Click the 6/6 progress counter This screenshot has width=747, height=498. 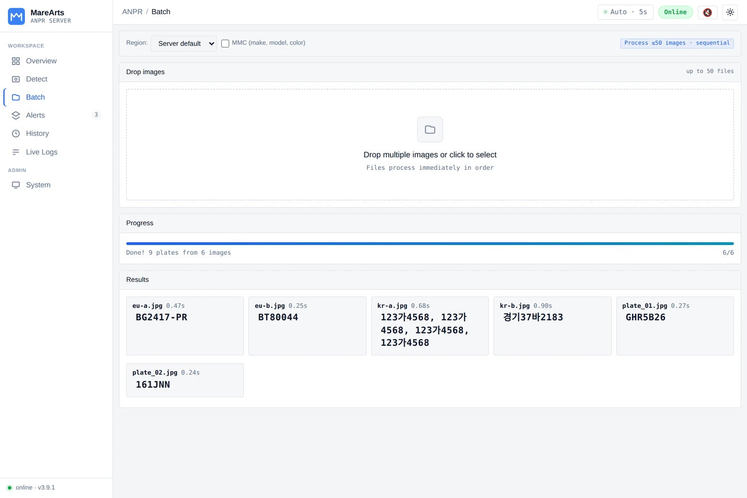[728, 253]
